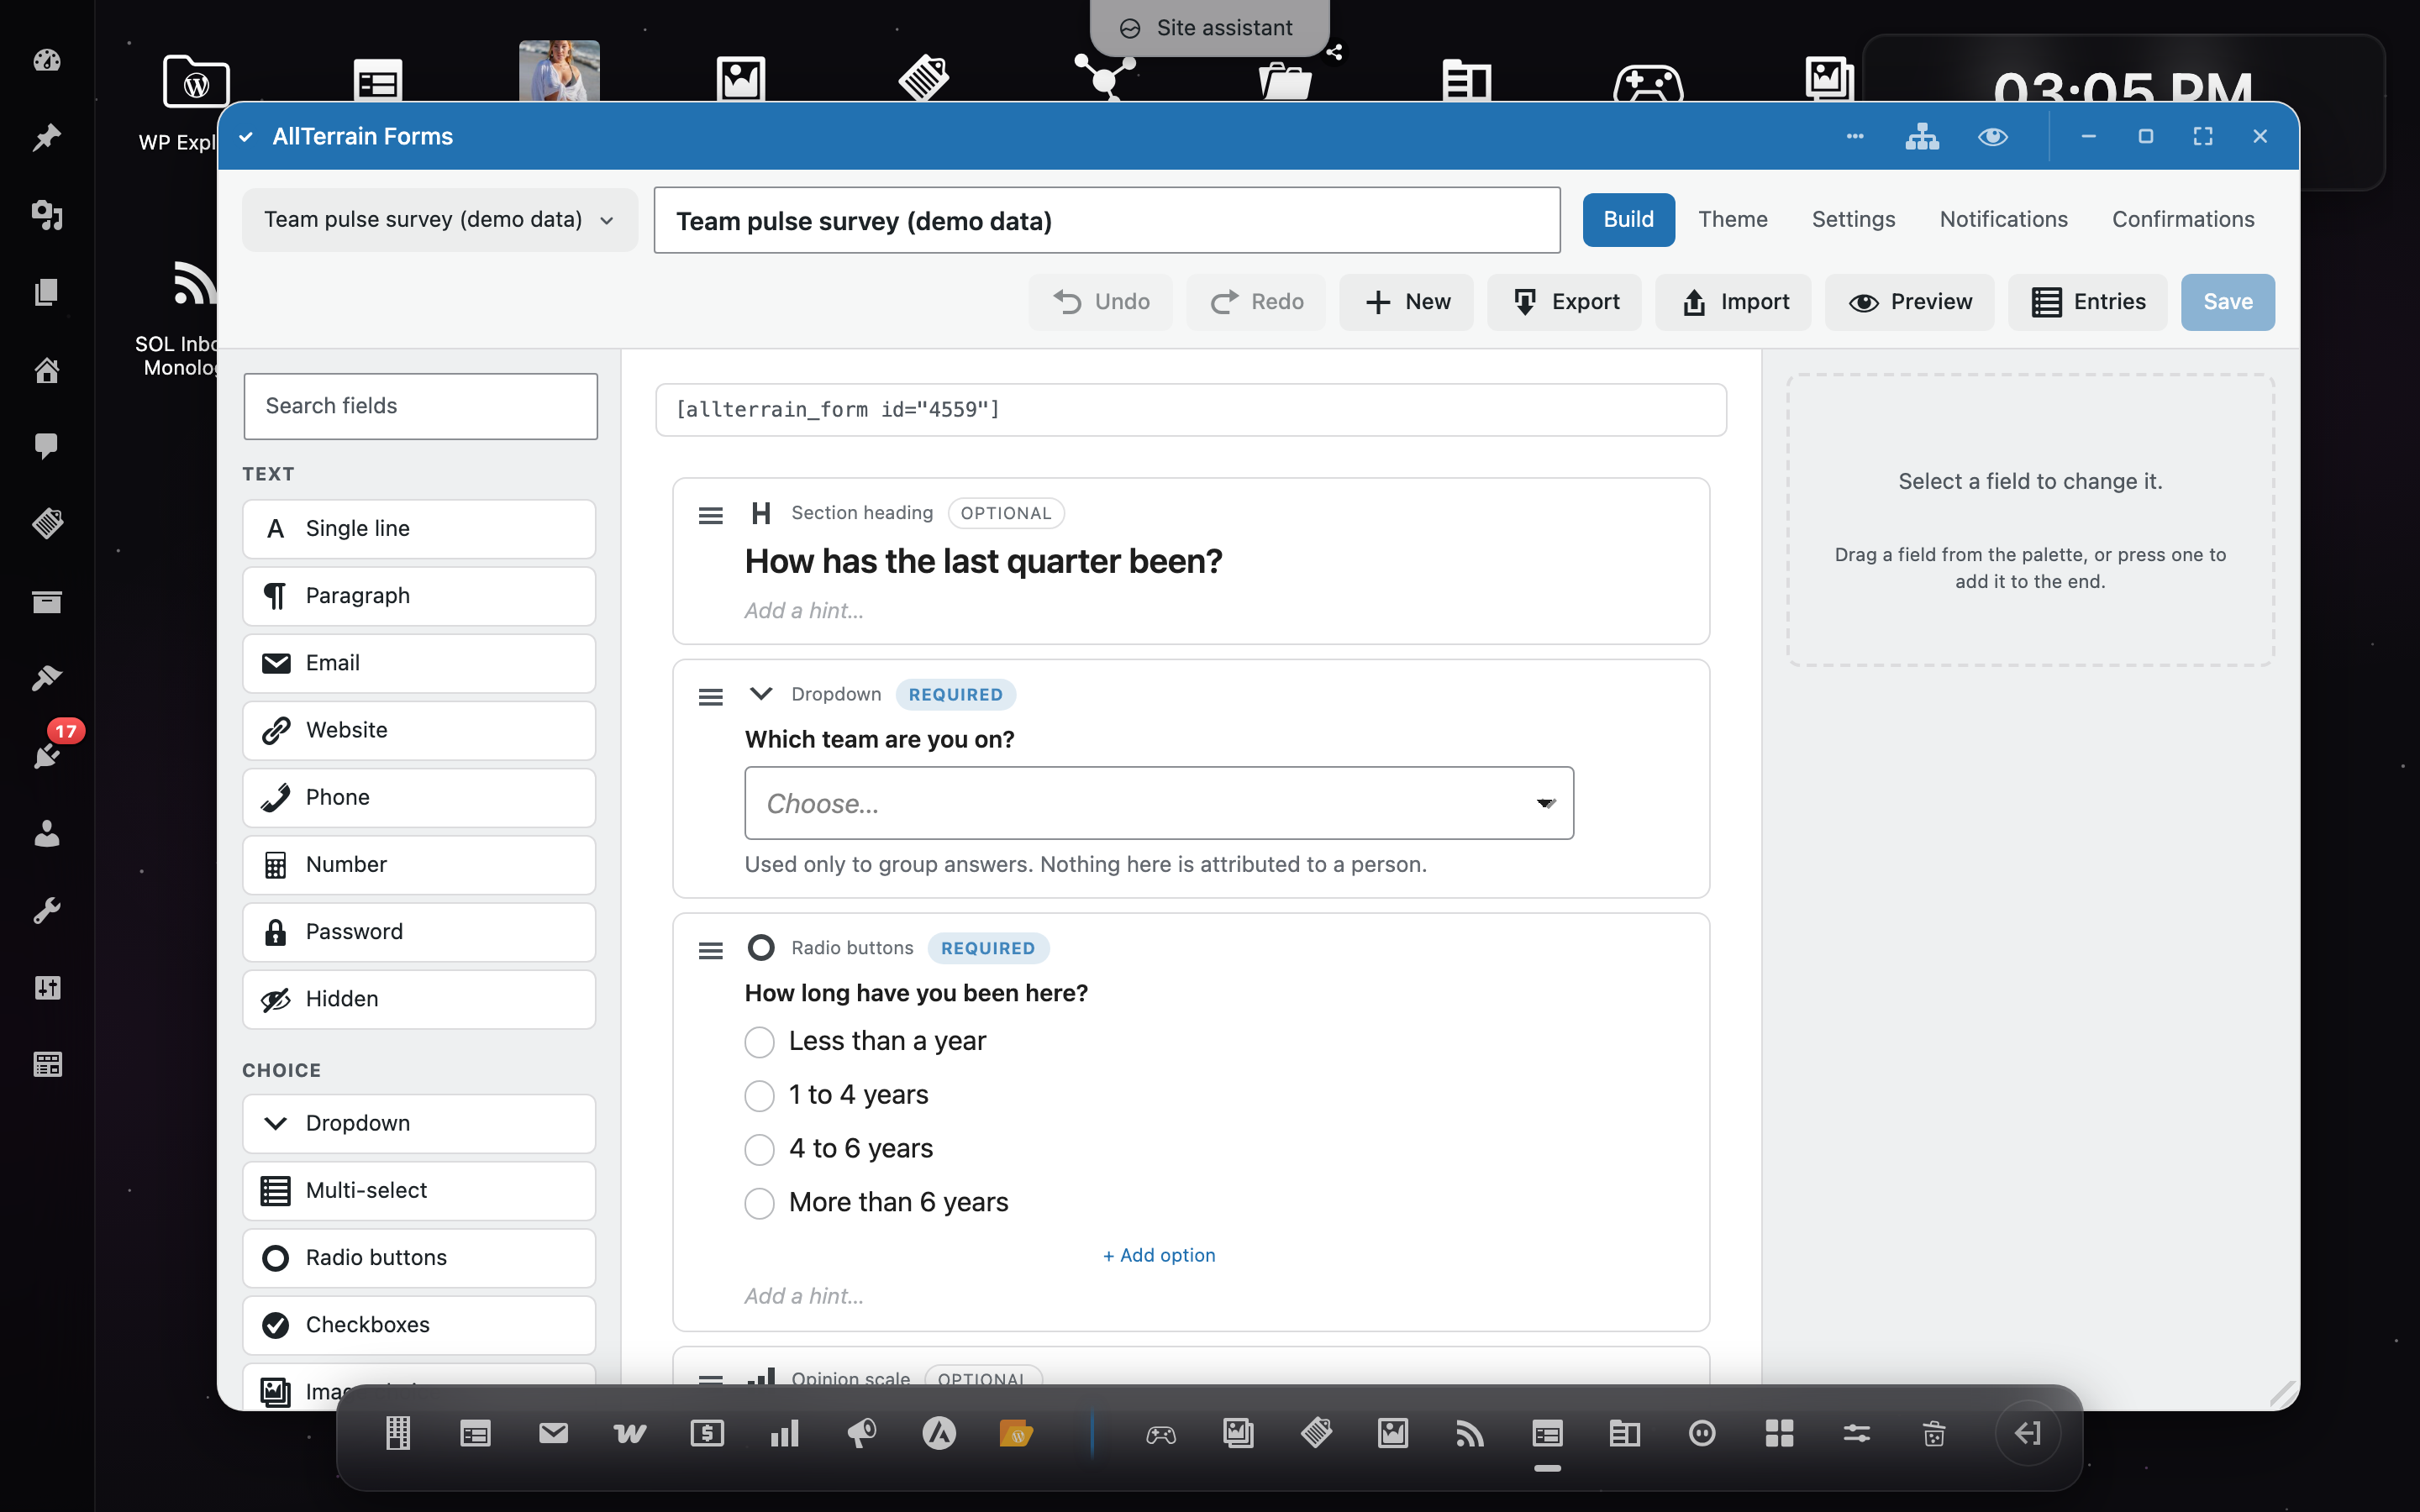Open the form selector 'Team pulse survey' dropdown
Viewport: 2420px width, 1512px height.
439,220
